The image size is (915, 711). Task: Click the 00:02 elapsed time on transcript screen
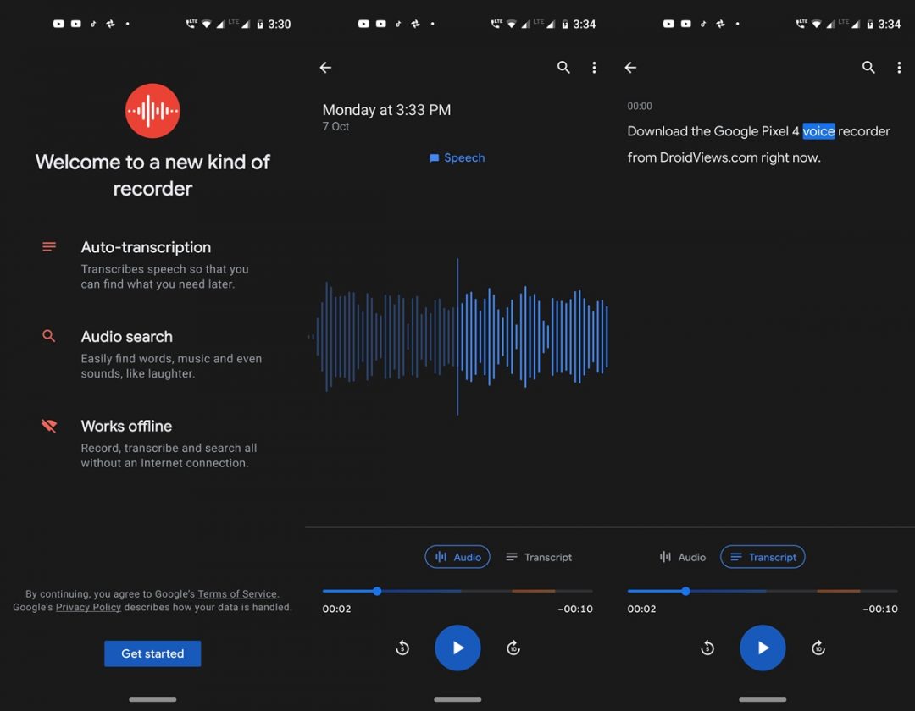coord(641,609)
